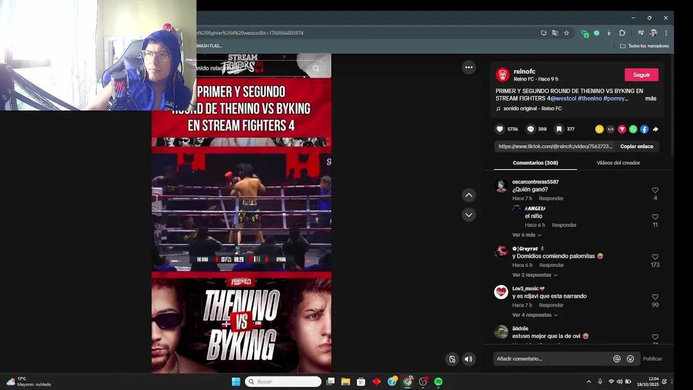Image resolution: width=693 pixels, height=390 pixels.
Task: Click the translate page icon in the address bar
Action: [x=555, y=33]
